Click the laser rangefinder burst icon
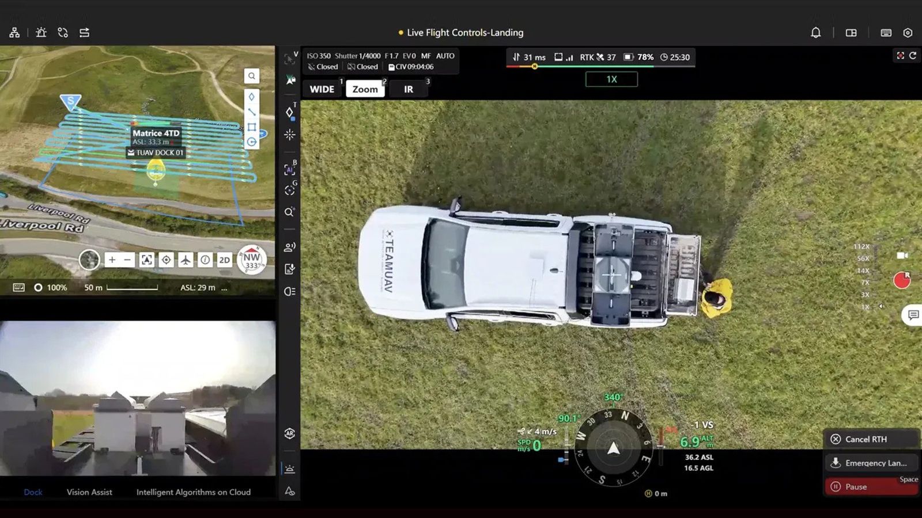The height and width of the screenshot is (518, 922). tap(290, 134)
